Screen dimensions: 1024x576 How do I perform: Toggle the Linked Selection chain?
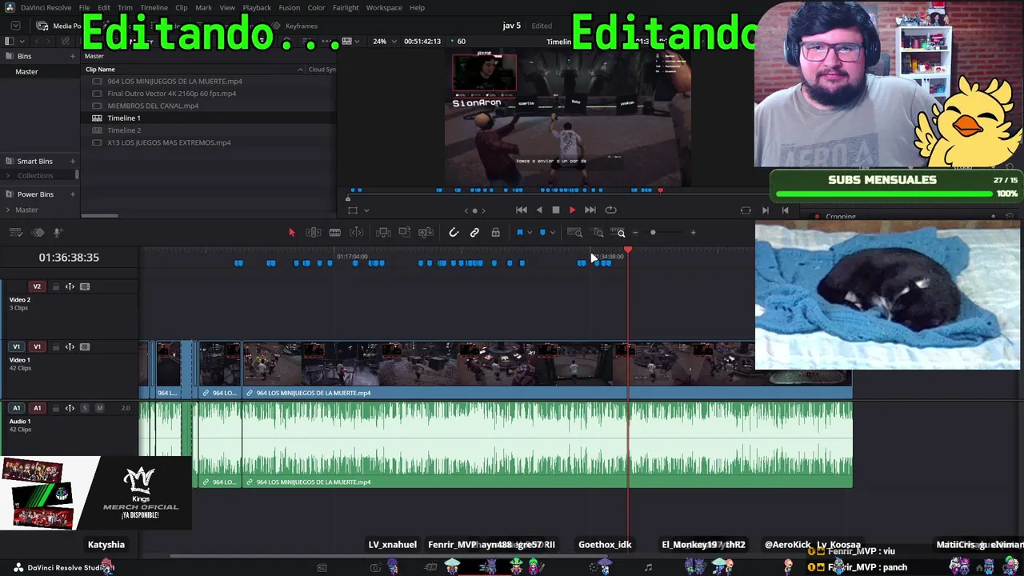(x=474, y=233)
